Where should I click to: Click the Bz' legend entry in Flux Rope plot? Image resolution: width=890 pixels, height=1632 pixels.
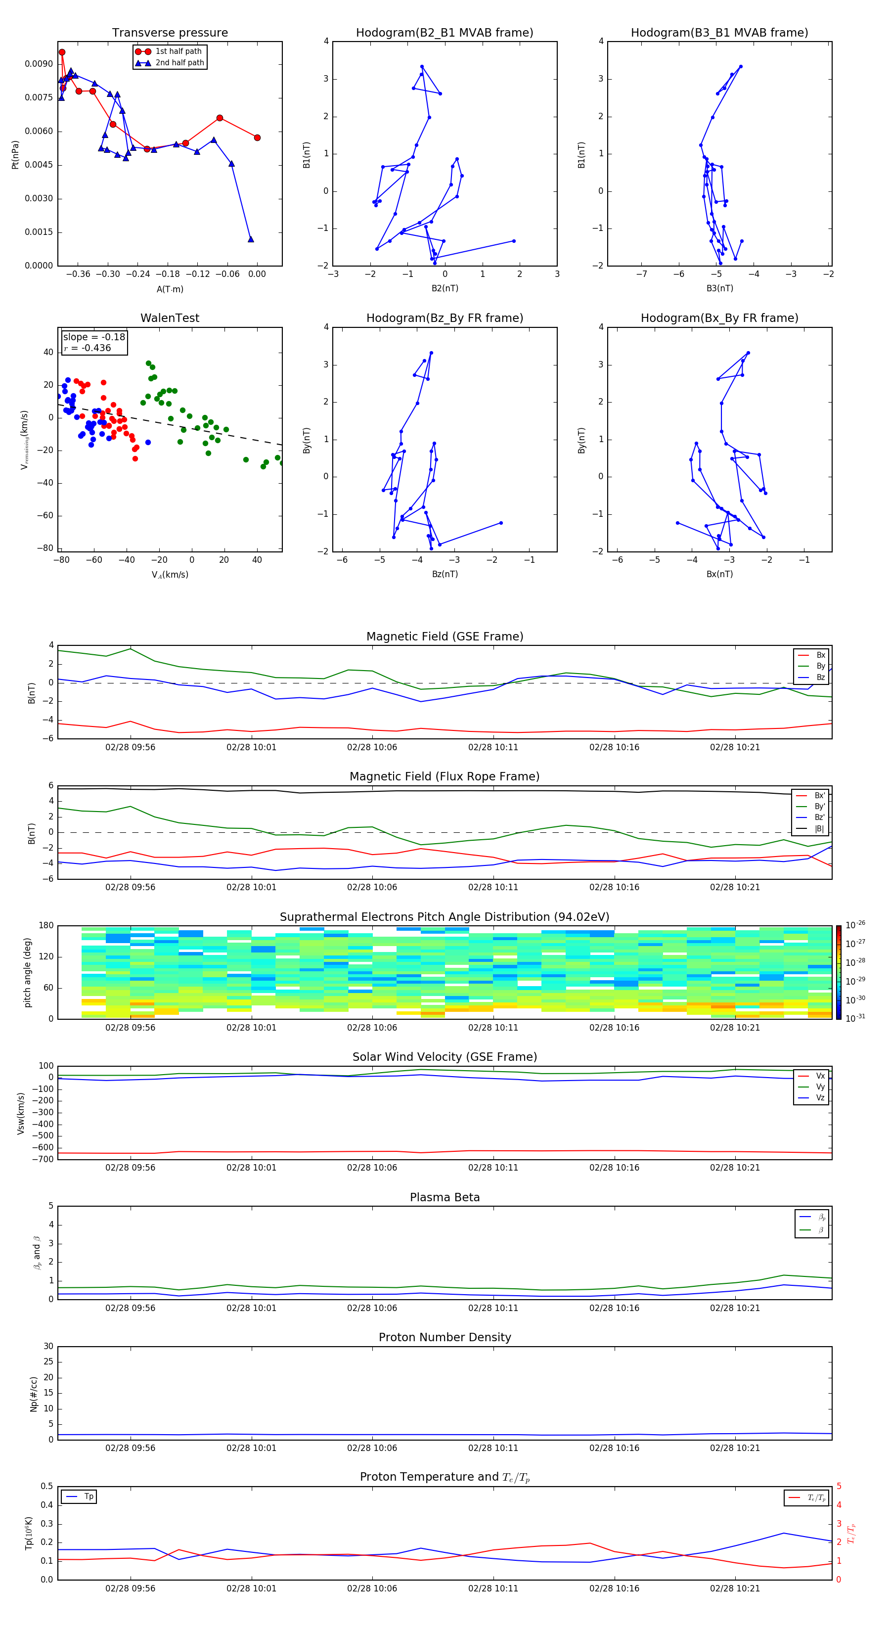coord(811,817)
